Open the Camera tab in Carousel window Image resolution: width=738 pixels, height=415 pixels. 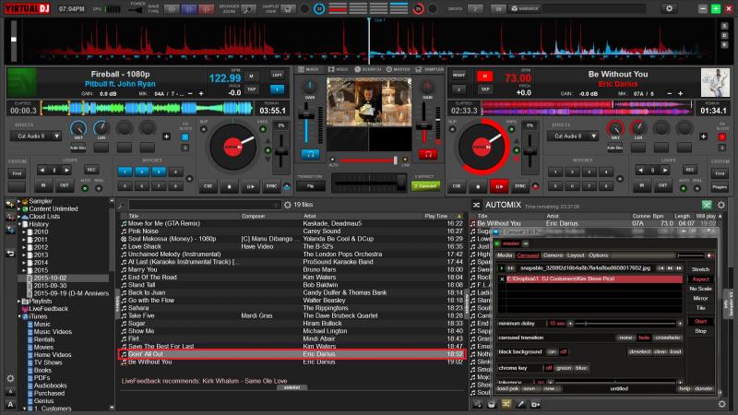[553, 255]
